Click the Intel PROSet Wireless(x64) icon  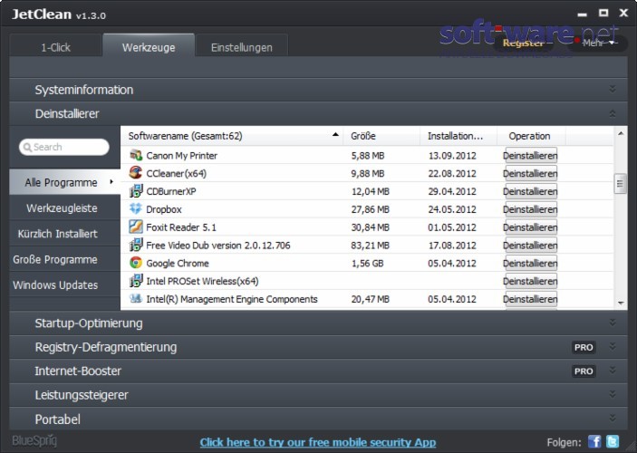[136, 280]
